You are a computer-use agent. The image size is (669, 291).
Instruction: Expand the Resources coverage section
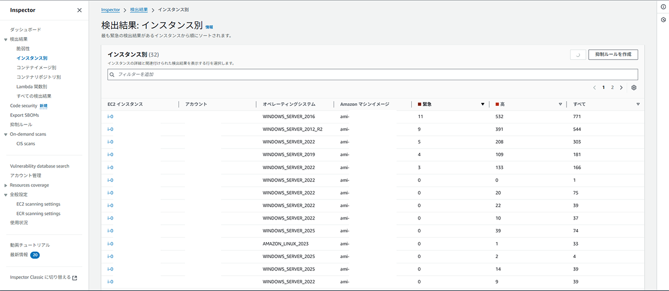pos(6,185)
